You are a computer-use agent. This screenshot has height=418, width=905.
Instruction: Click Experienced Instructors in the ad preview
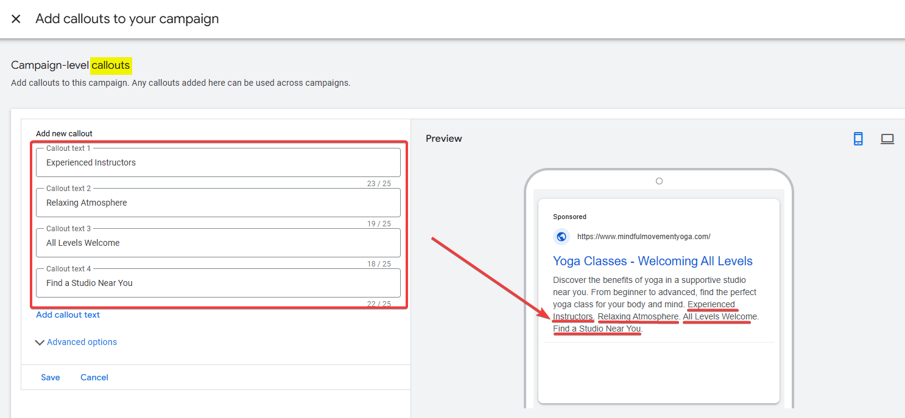712,304
